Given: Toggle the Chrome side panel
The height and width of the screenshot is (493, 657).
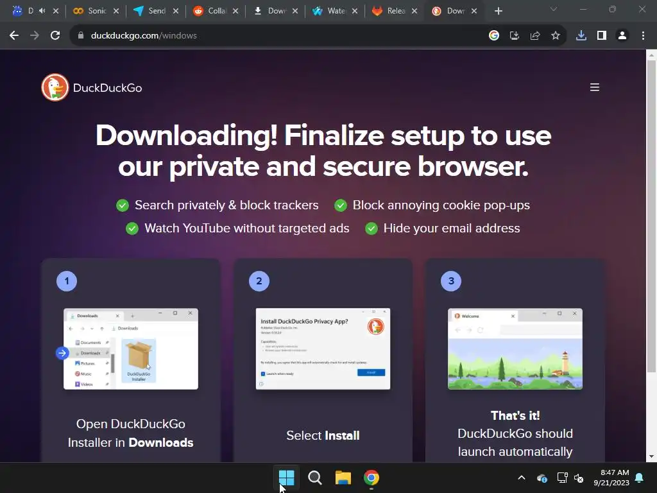Looking at the screenshot, I should 602,36.
